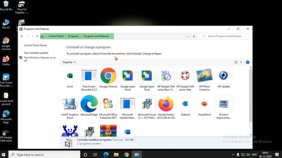The width and height of the screenshot is (282, 158).
Task: Open View installed updates link
Action: tap(36, 53)
